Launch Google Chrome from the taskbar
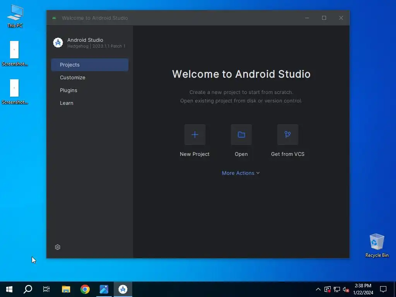 tap(85, 289)
